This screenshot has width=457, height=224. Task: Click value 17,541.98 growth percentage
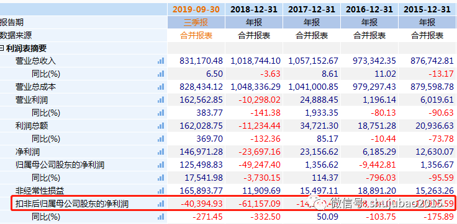tap(204, 178)
